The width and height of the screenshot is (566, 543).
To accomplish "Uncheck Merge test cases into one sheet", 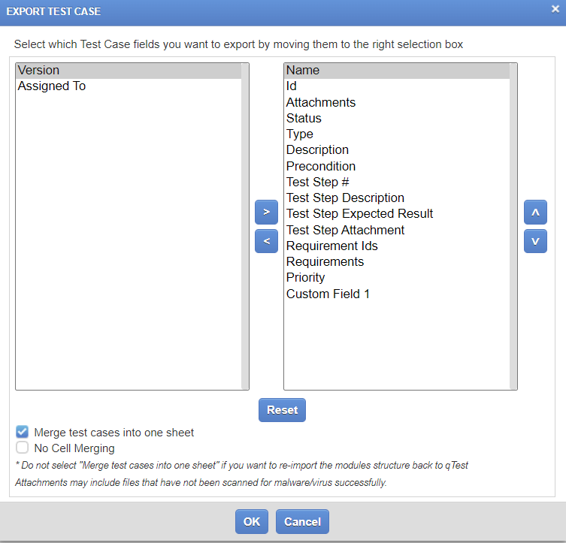I will pyautogui.click(x=23, y=433).
